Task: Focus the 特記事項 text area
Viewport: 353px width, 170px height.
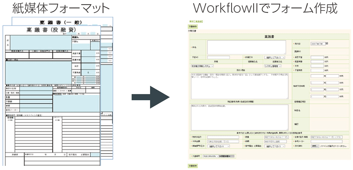Action: click(239, 117)
